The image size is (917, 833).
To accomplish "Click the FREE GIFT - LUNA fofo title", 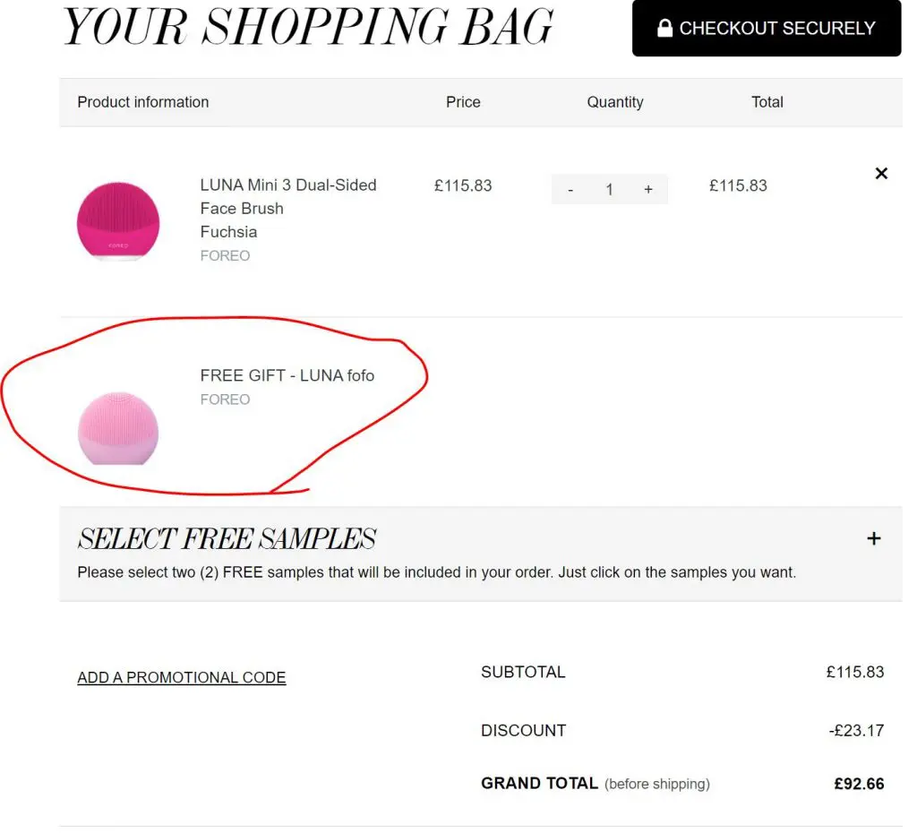I will point(287,375).
